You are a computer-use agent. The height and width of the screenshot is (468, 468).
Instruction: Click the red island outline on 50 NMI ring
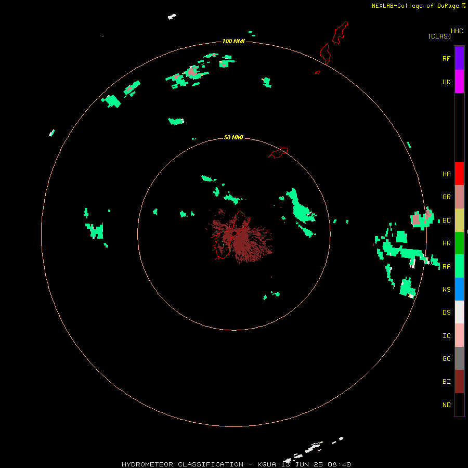point(278,152)
